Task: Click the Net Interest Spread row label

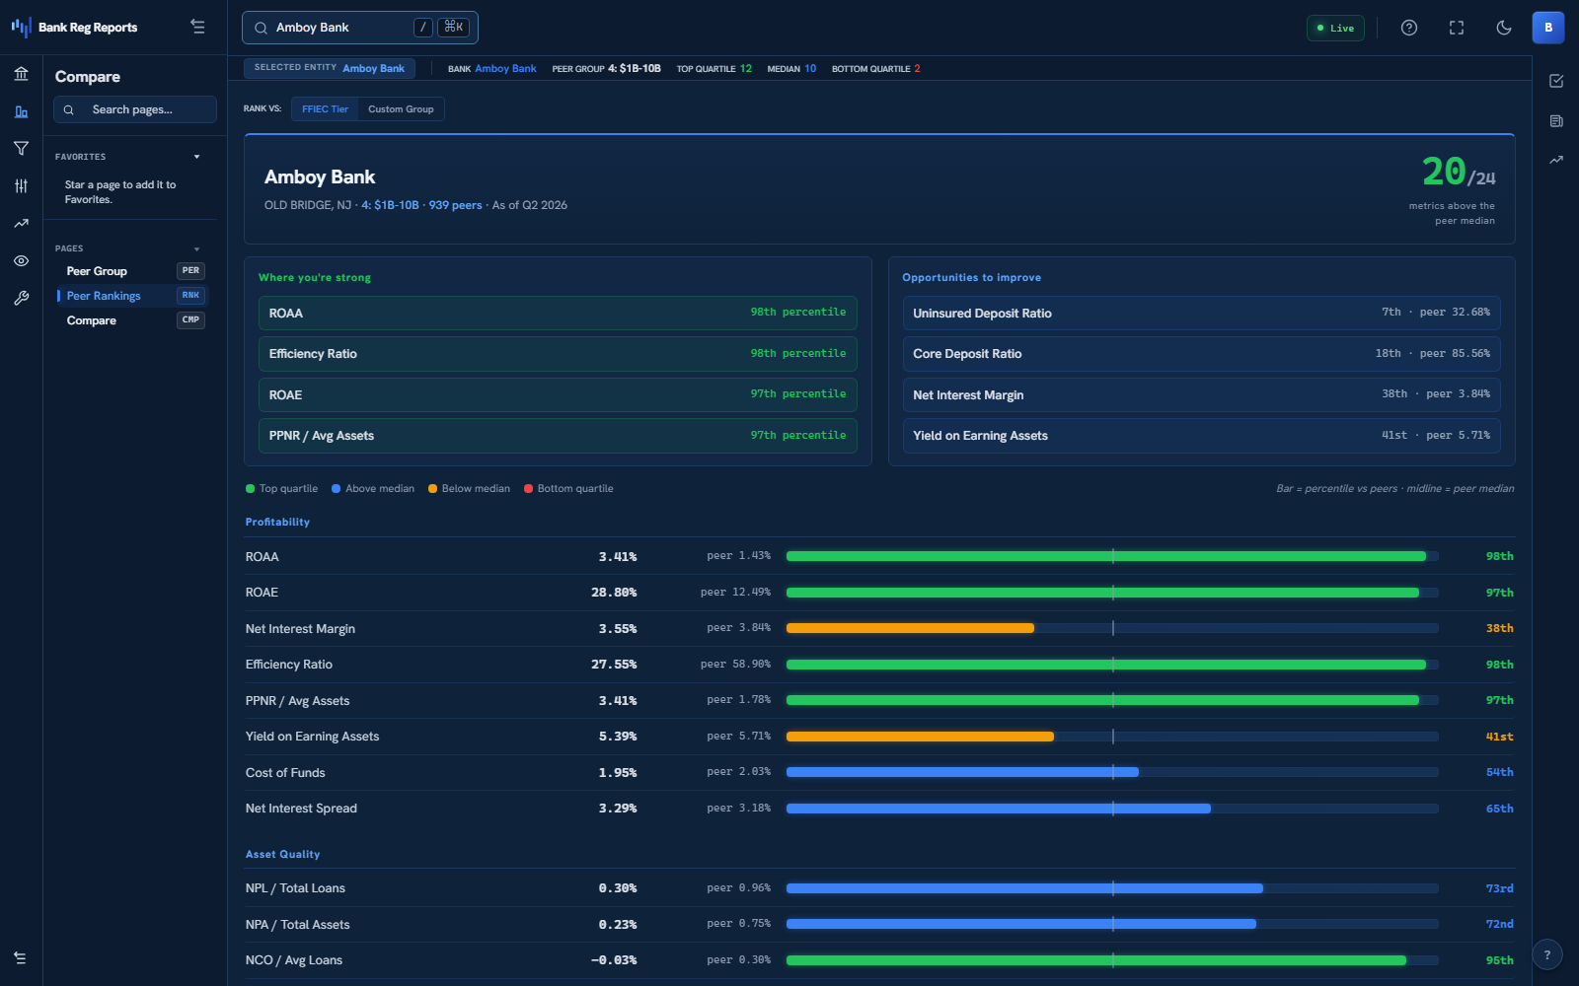Action: click(x=301, y=809)
